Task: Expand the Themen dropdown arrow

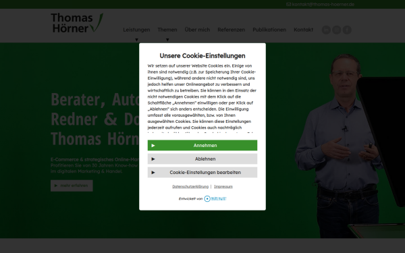Action: (167, 40)
